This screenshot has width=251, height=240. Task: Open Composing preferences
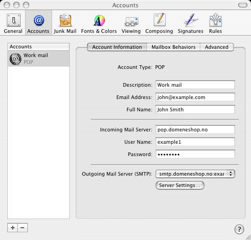click(x=159, y=23)
